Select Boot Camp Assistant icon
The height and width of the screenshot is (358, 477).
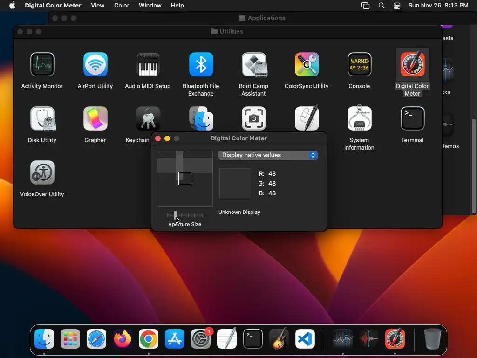click(x=254, y=64)
